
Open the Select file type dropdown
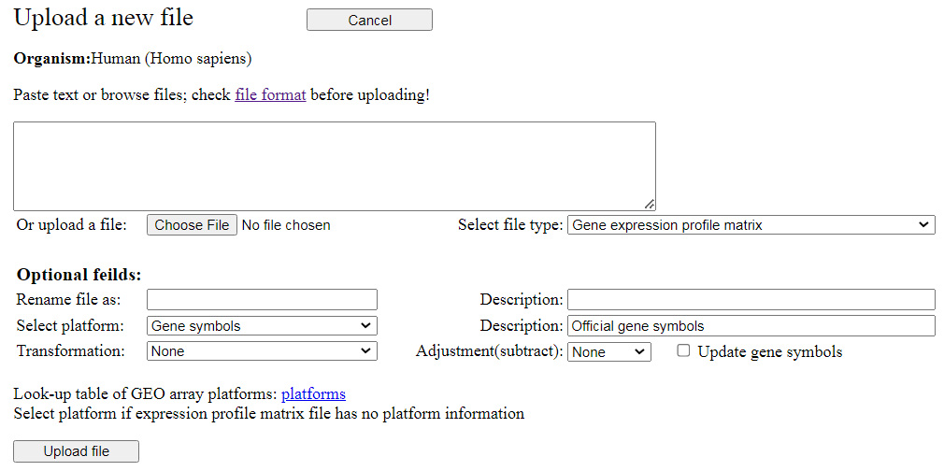(751, 225)
